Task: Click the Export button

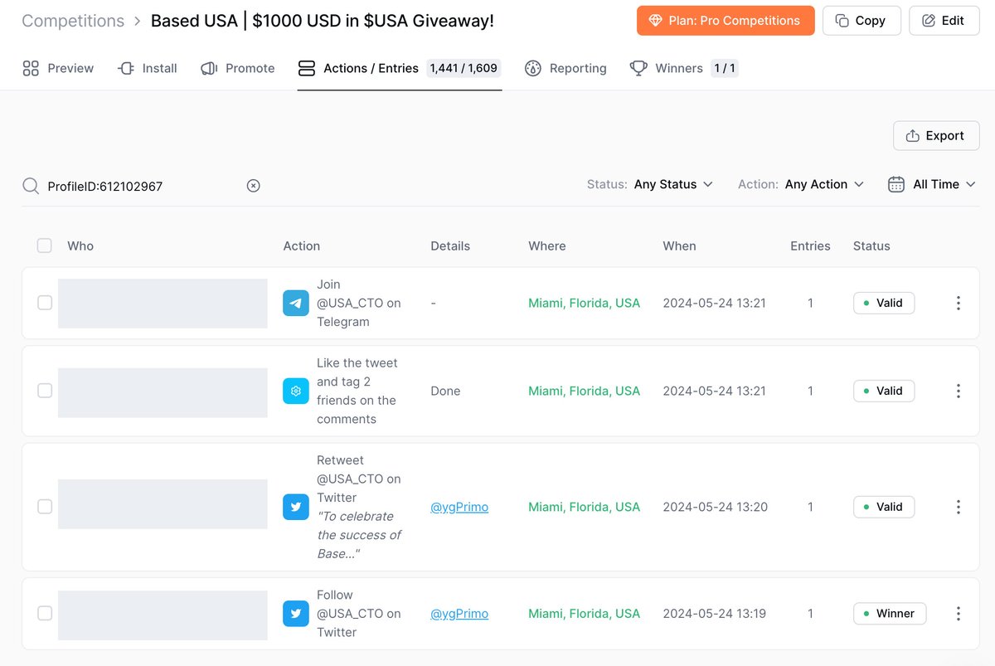Action: (936, 136)
